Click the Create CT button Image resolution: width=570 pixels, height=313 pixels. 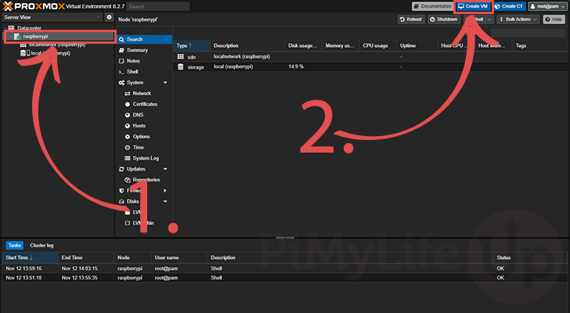click(509, 6)
